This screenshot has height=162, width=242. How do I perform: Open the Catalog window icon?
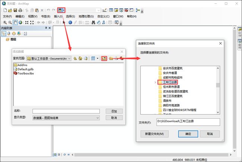click(x=116, y=10)
